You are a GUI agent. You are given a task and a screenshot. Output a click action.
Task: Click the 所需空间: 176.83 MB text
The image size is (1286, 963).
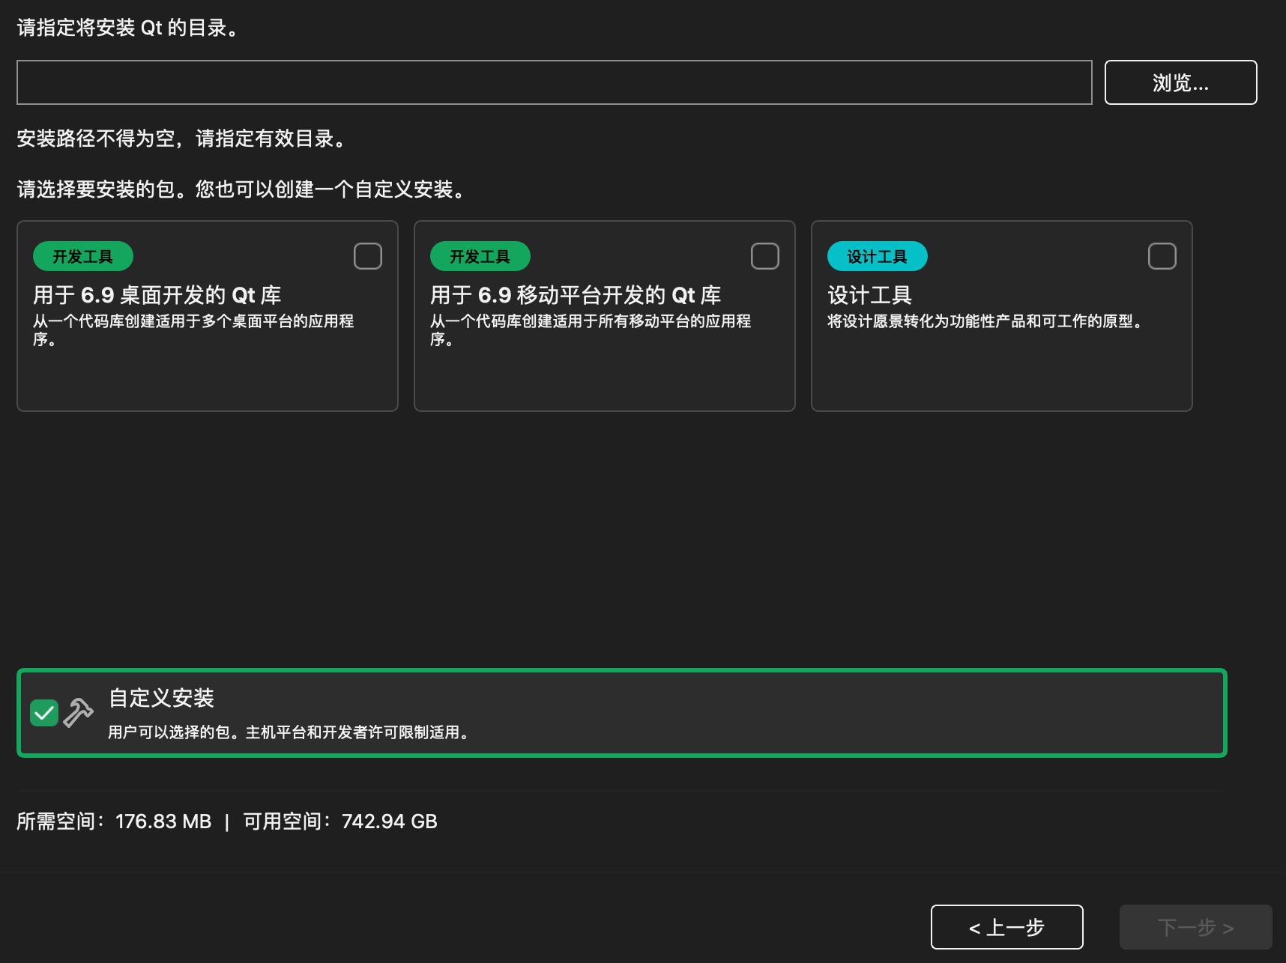(114, 821)
